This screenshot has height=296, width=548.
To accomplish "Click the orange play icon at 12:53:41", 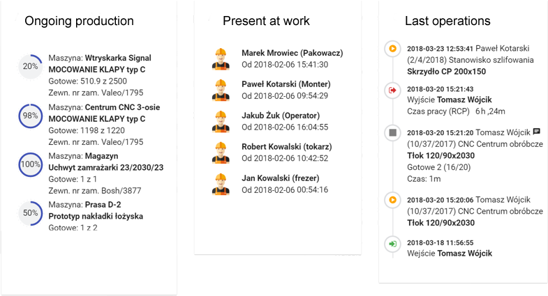I will point(392,49).
